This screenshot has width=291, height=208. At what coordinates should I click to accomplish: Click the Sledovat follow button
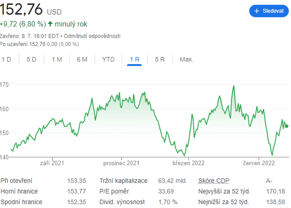269,11
